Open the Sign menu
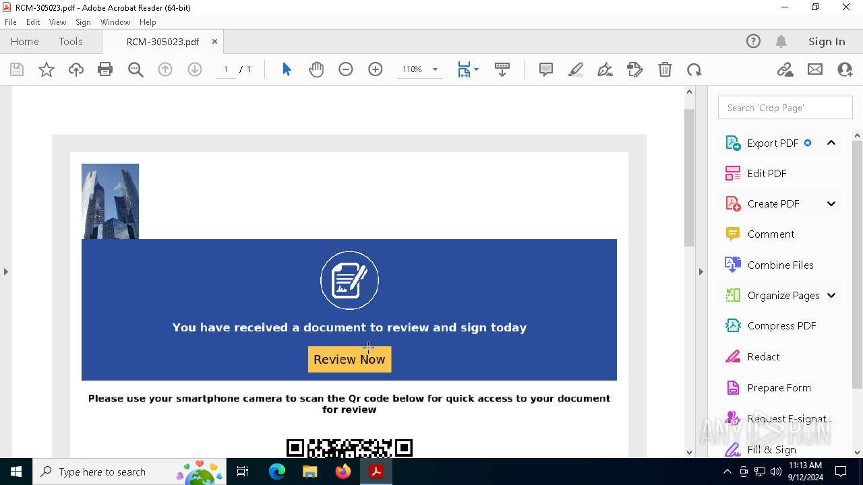The image size is (863, 485). [x=84, y=22]
